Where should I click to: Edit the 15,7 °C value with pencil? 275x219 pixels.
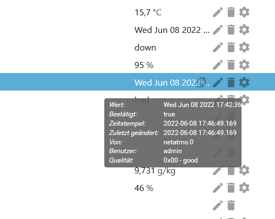(x=218, y=12)
